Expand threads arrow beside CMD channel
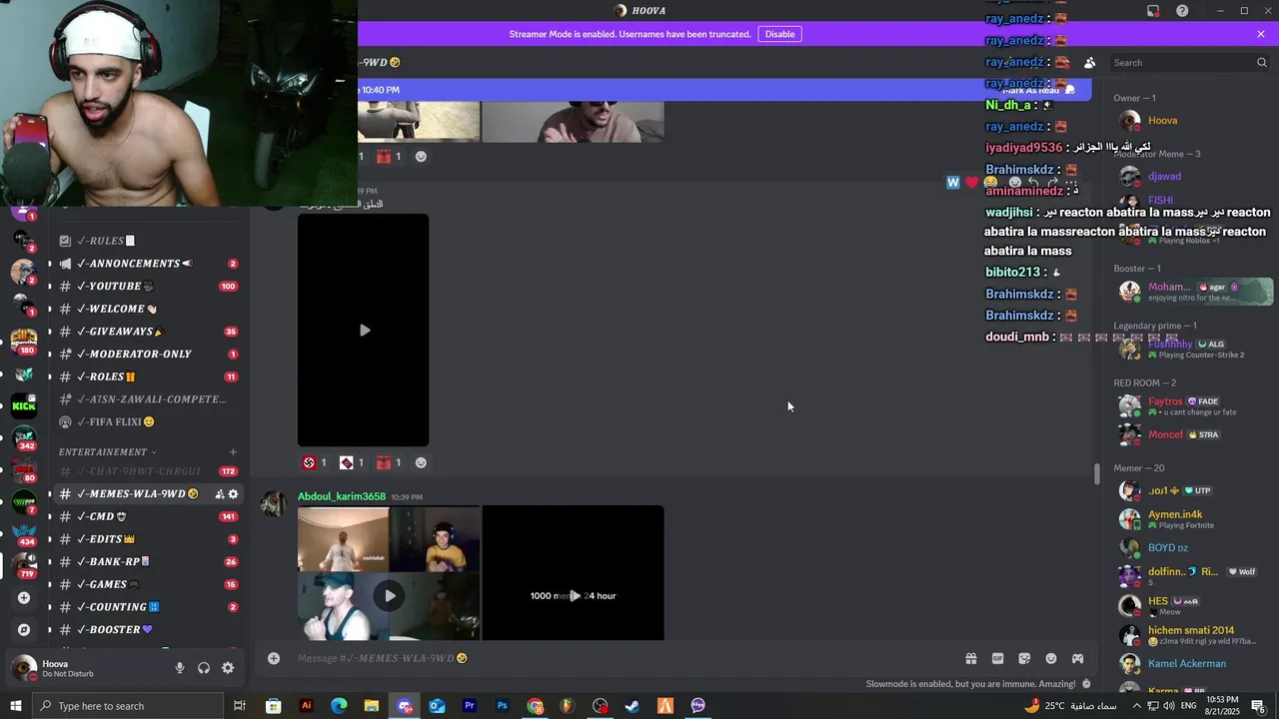This screenshot has height=719, width=1279. pos(50,517)
